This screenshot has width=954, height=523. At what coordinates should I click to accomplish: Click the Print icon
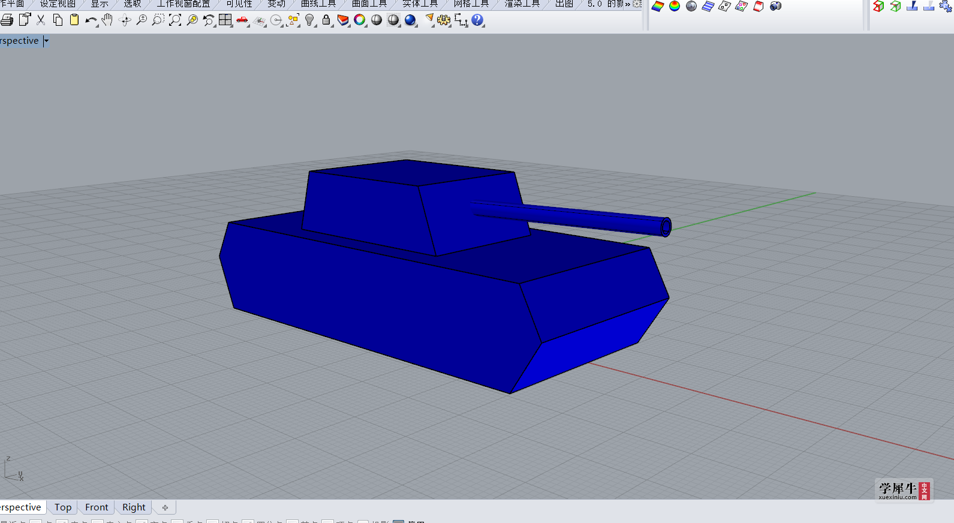tap(7, 20)
